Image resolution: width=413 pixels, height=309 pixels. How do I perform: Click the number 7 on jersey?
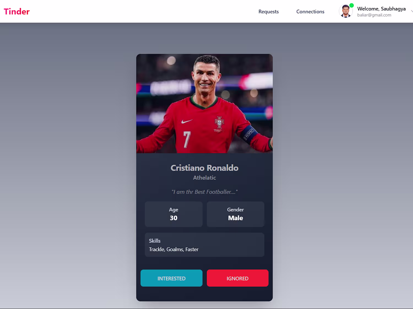187,140
